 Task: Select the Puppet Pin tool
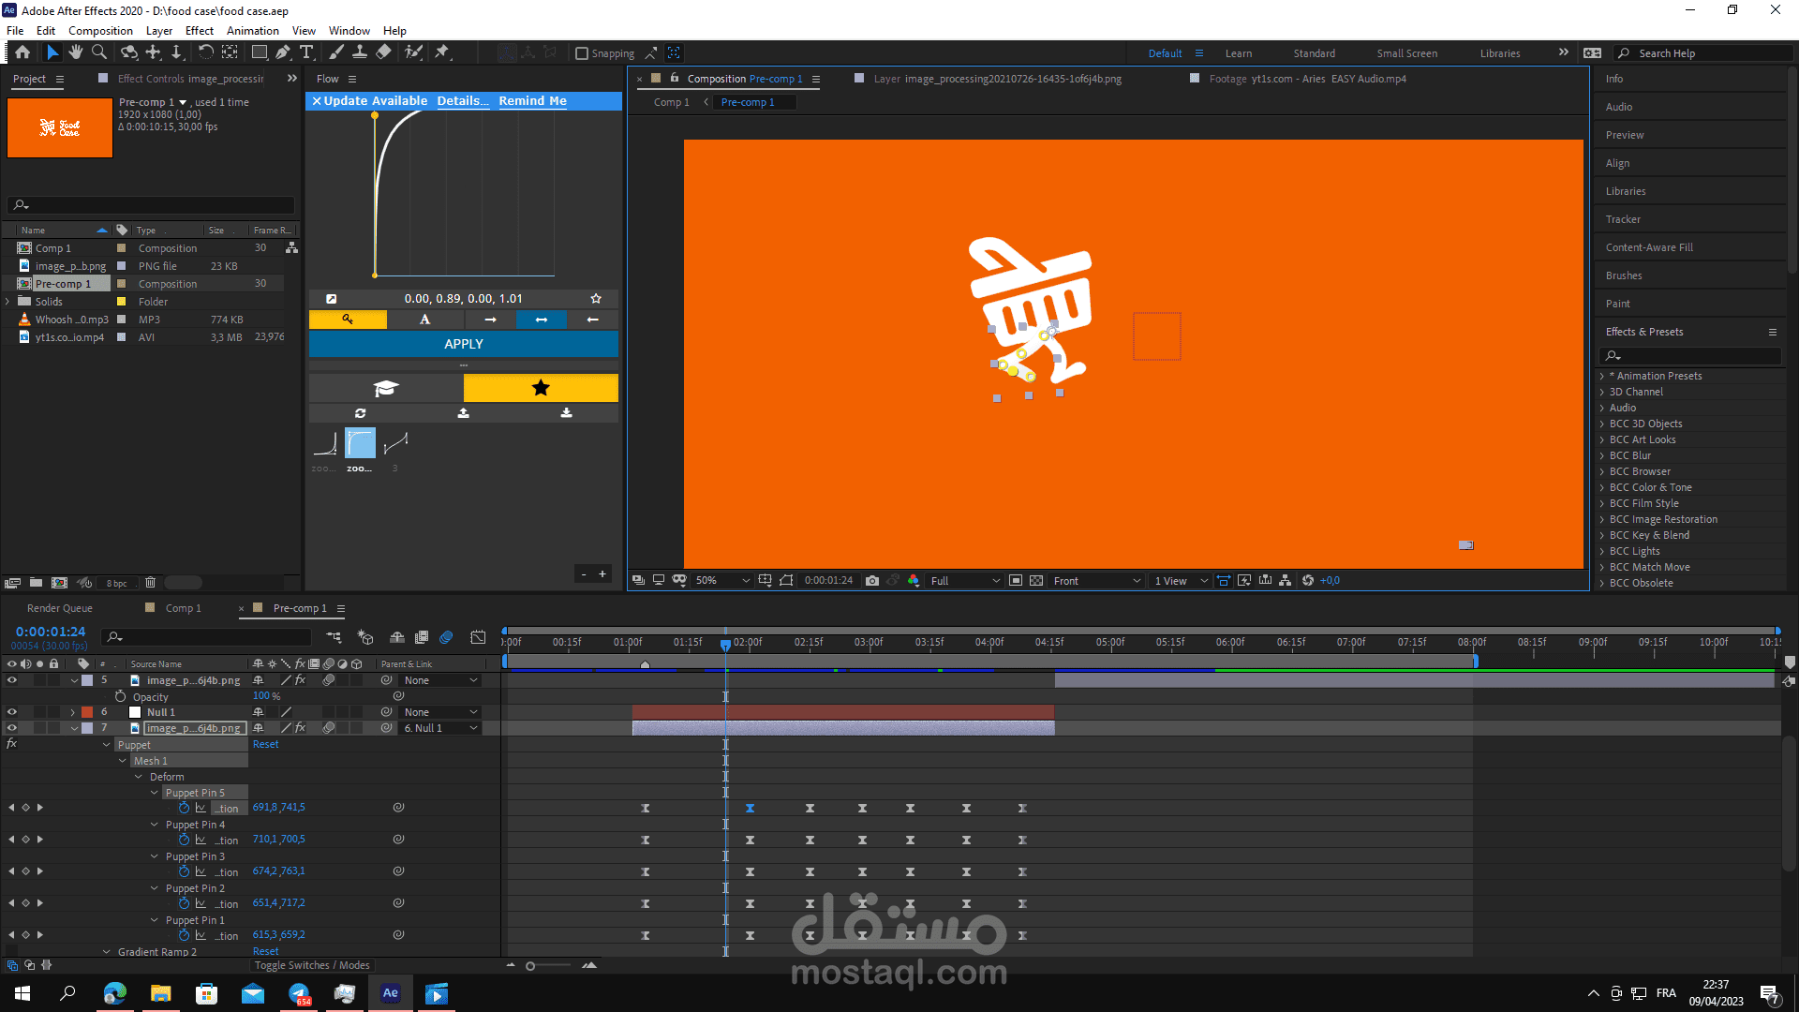coord(442,52)
